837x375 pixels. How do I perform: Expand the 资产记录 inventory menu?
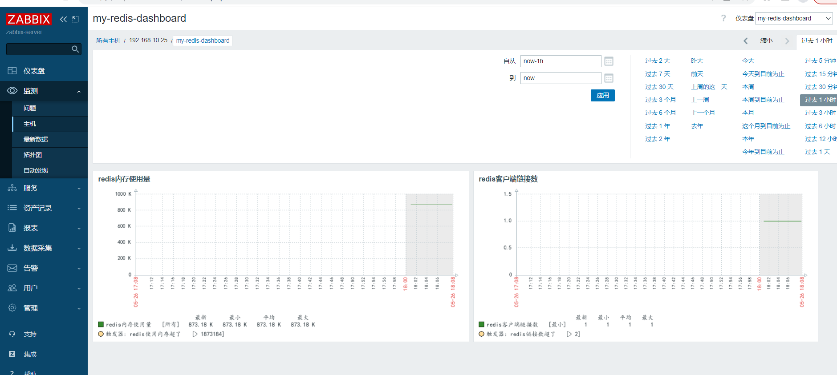(x=44, y=208)
